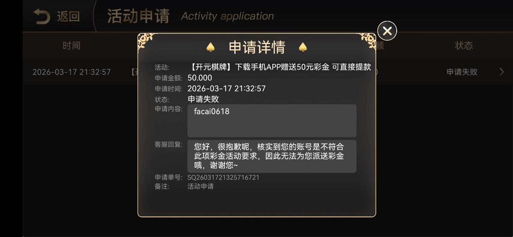This screenshot has height=237, width=513.
Task: Click the top-right ornamental corner of dialog
Action: click(368, 41)
